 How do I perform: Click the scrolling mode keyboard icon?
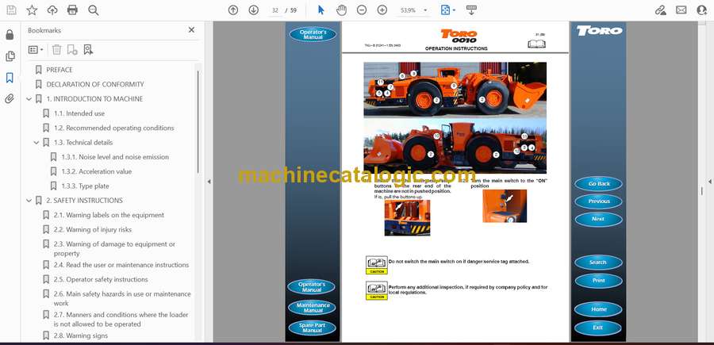[x=471, y=10]
